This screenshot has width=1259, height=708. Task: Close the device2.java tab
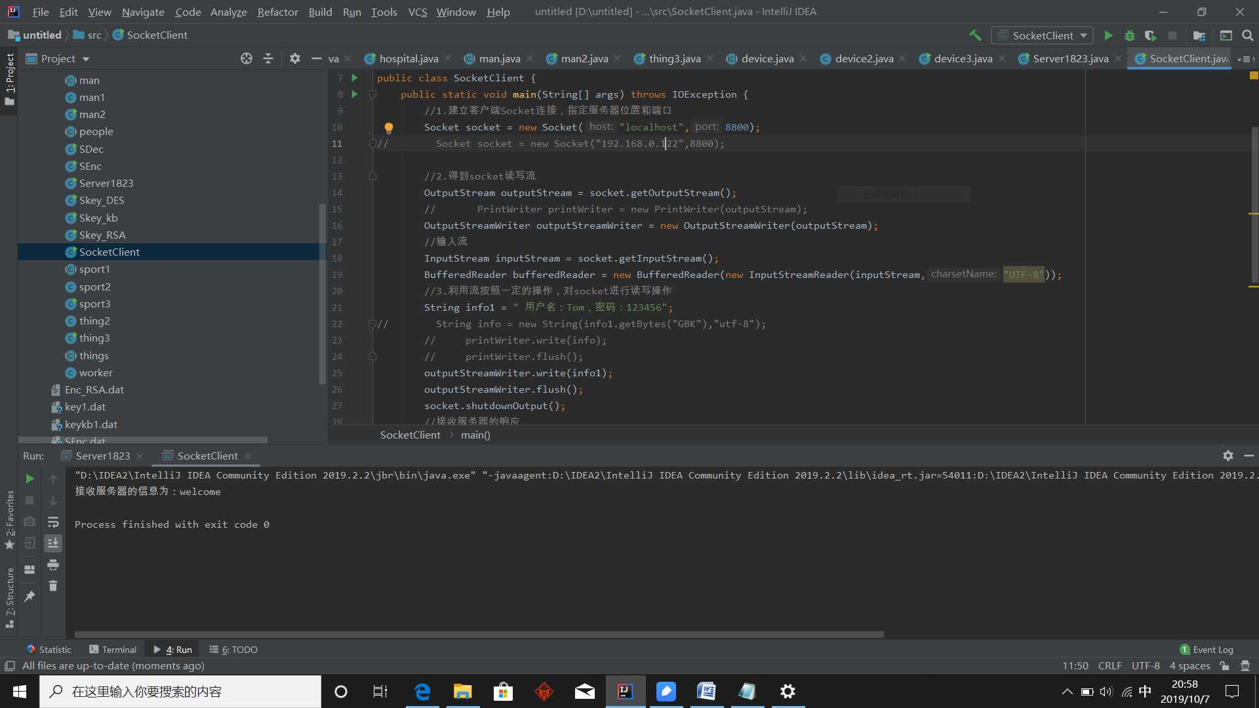903,58
